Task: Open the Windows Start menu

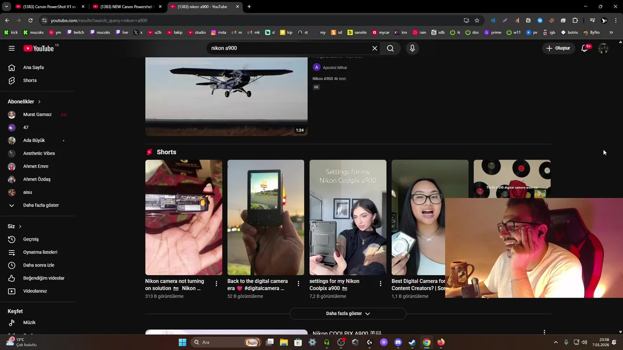Action: (x=183, y=342)
